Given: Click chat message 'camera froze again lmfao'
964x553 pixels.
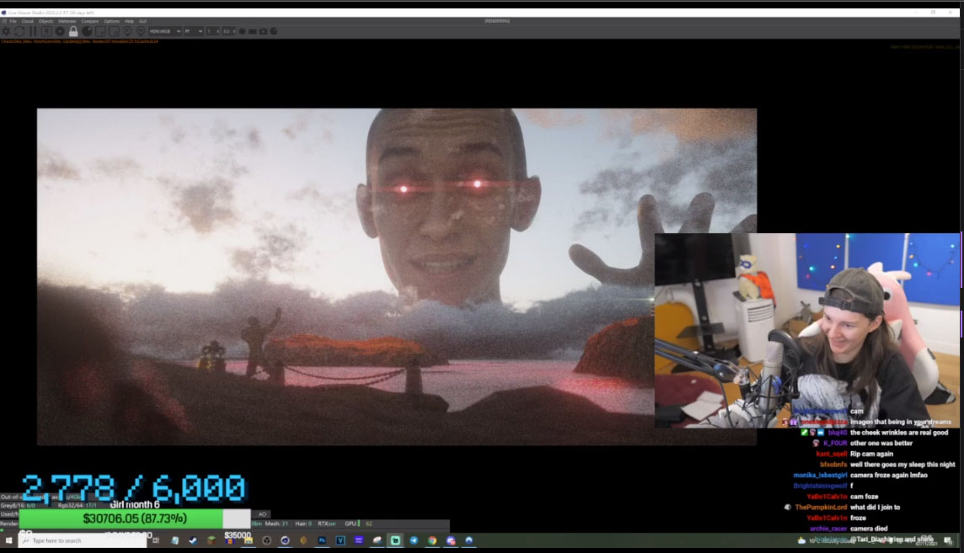Looking at the screenshot, I should (x=888, y=475).
